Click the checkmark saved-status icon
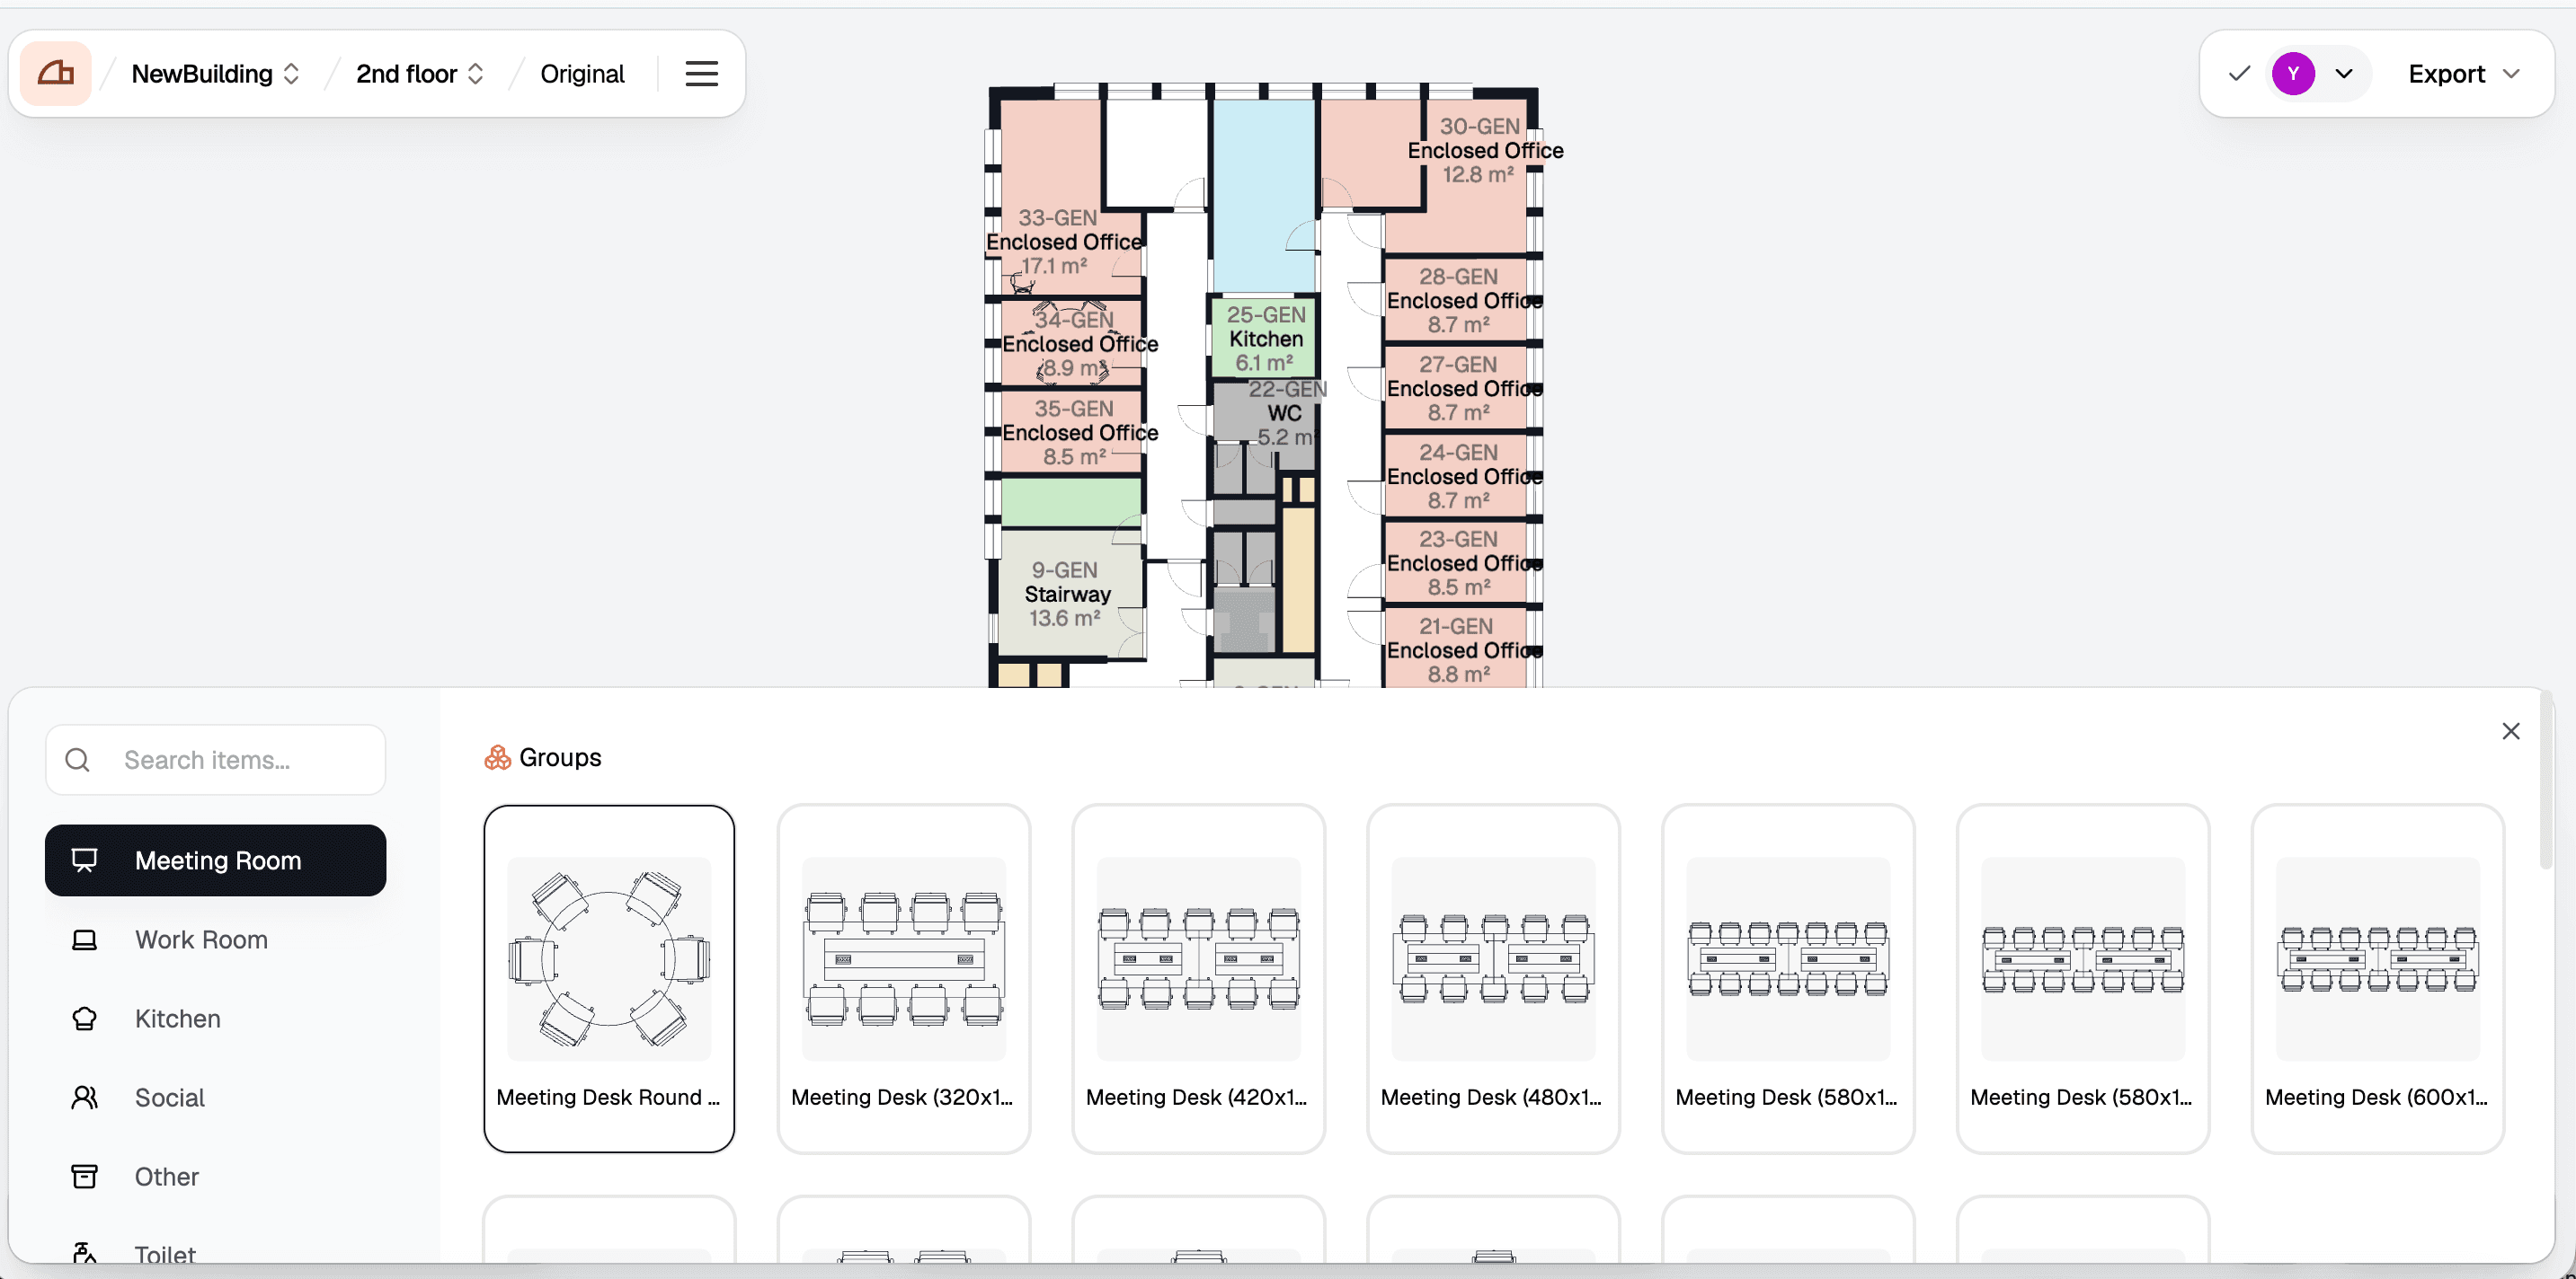Image resolution: width=2576 pixels, height=1279 pixels. (x=2239, y=74)
